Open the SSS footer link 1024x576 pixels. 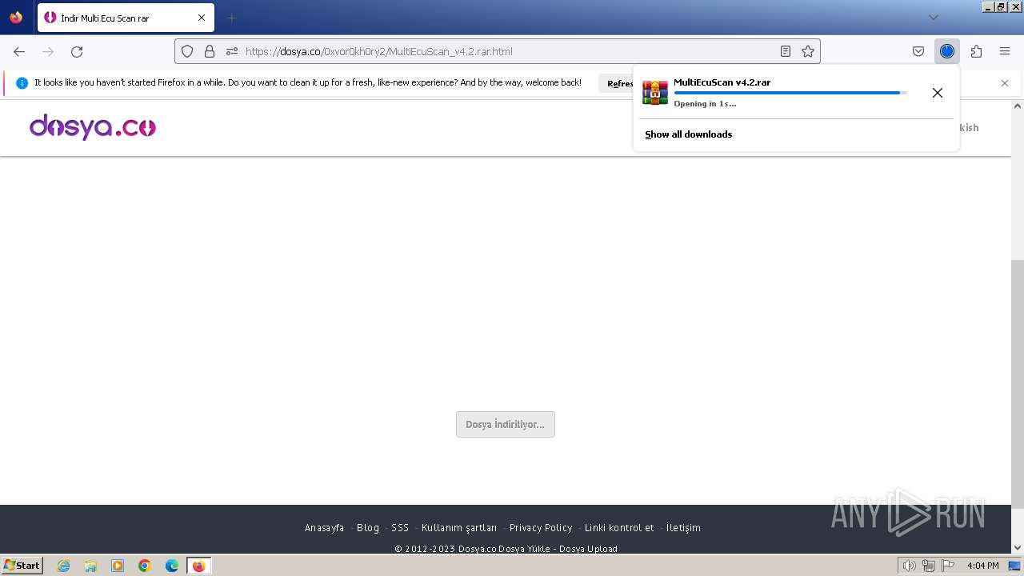click(x=400, y=528)
